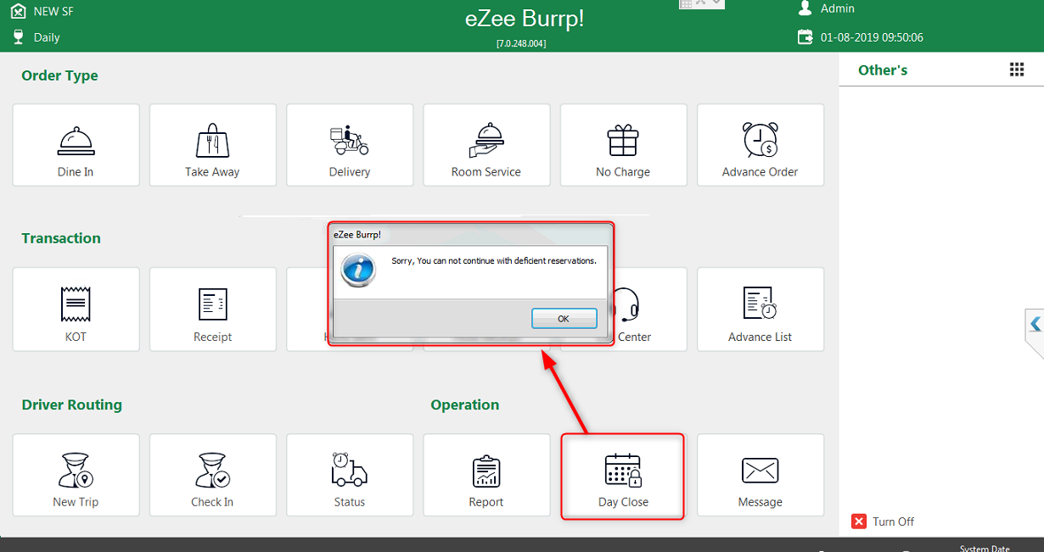Click the NEW SF outlet icon
The height and width of the screenshot is (552, 1044).
click(18, 11)
